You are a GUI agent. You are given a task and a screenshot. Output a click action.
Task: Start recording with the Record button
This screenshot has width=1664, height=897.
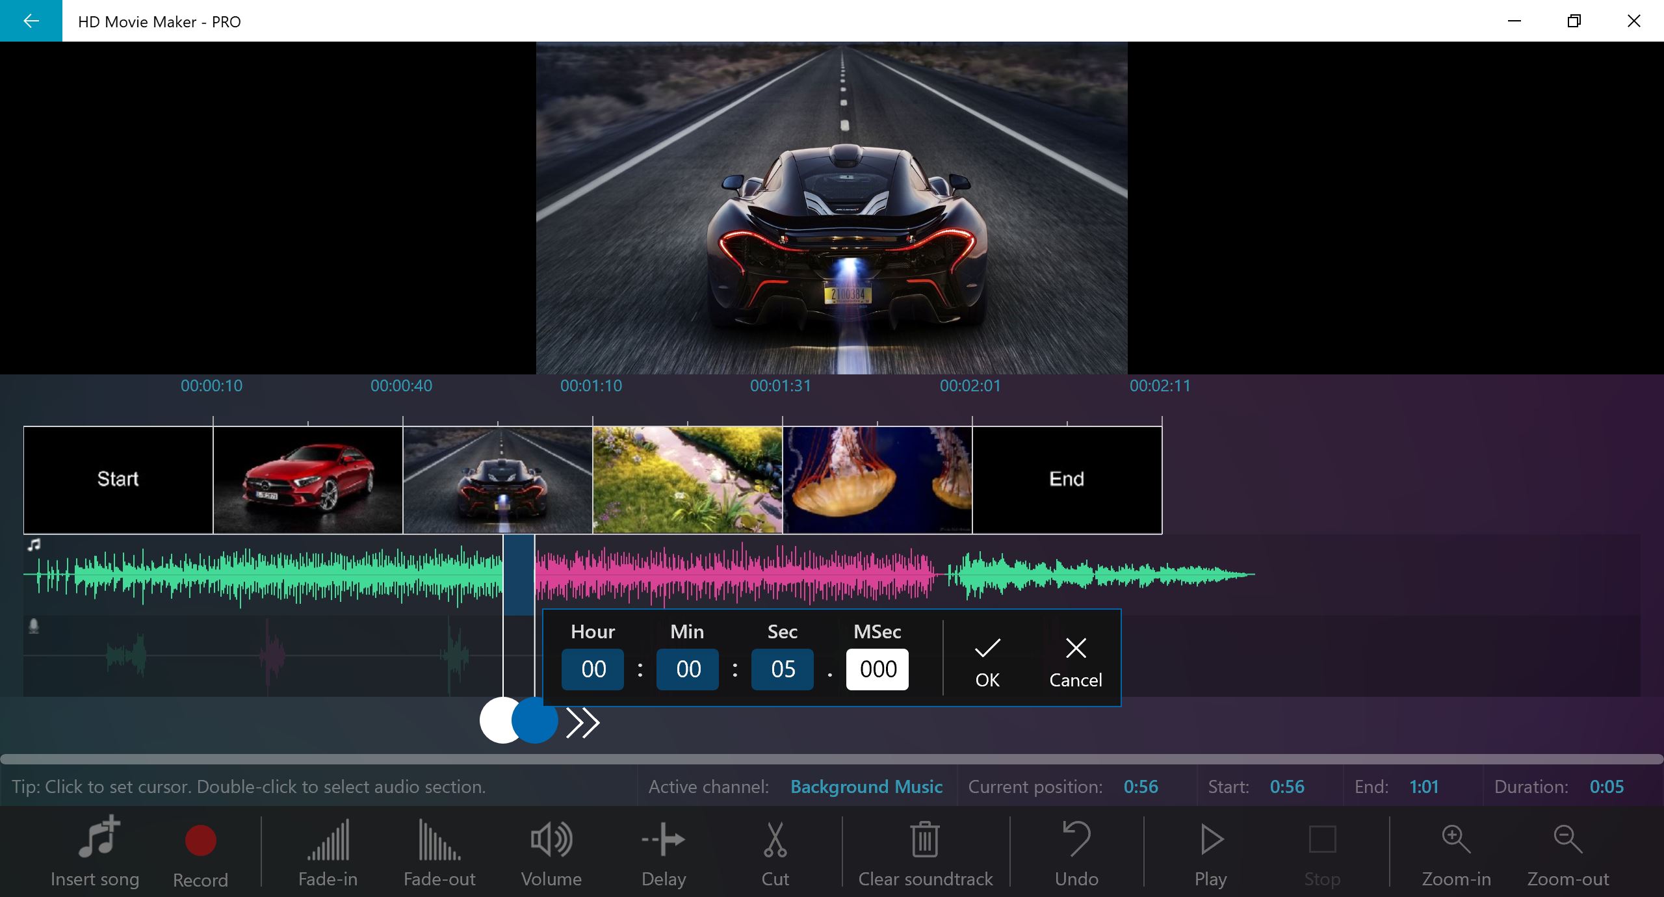pyautogui.click(x=200, y=853)
